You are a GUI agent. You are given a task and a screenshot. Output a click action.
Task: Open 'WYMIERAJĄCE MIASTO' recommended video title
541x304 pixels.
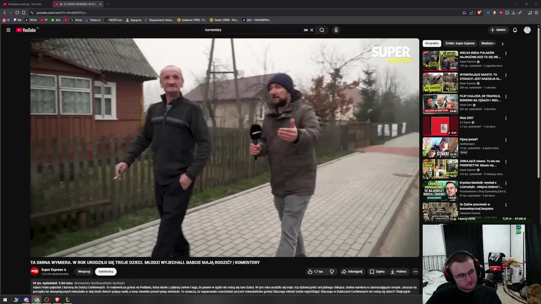(481, 76)
